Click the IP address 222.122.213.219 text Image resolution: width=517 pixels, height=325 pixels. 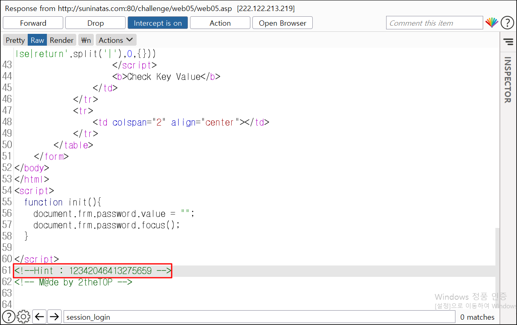click(266, 8)
